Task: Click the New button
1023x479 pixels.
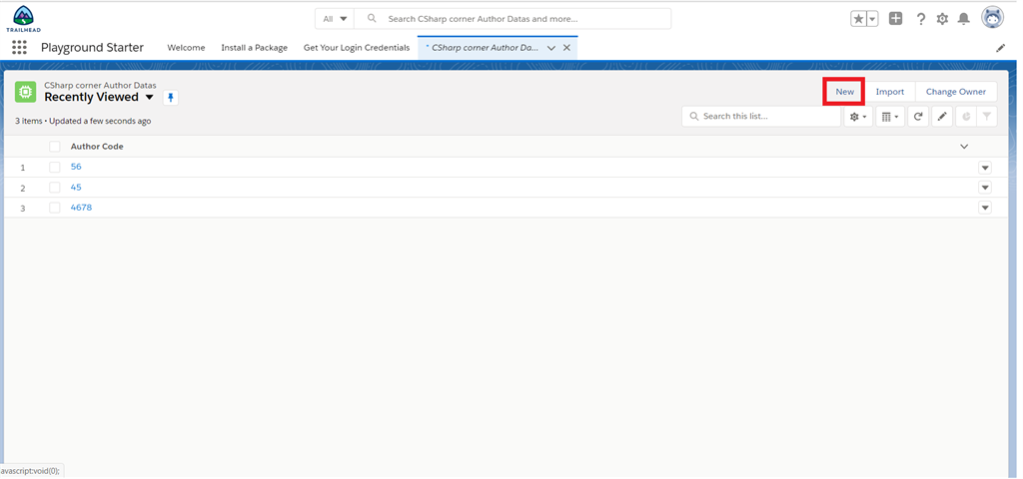Action: point(844,92)
